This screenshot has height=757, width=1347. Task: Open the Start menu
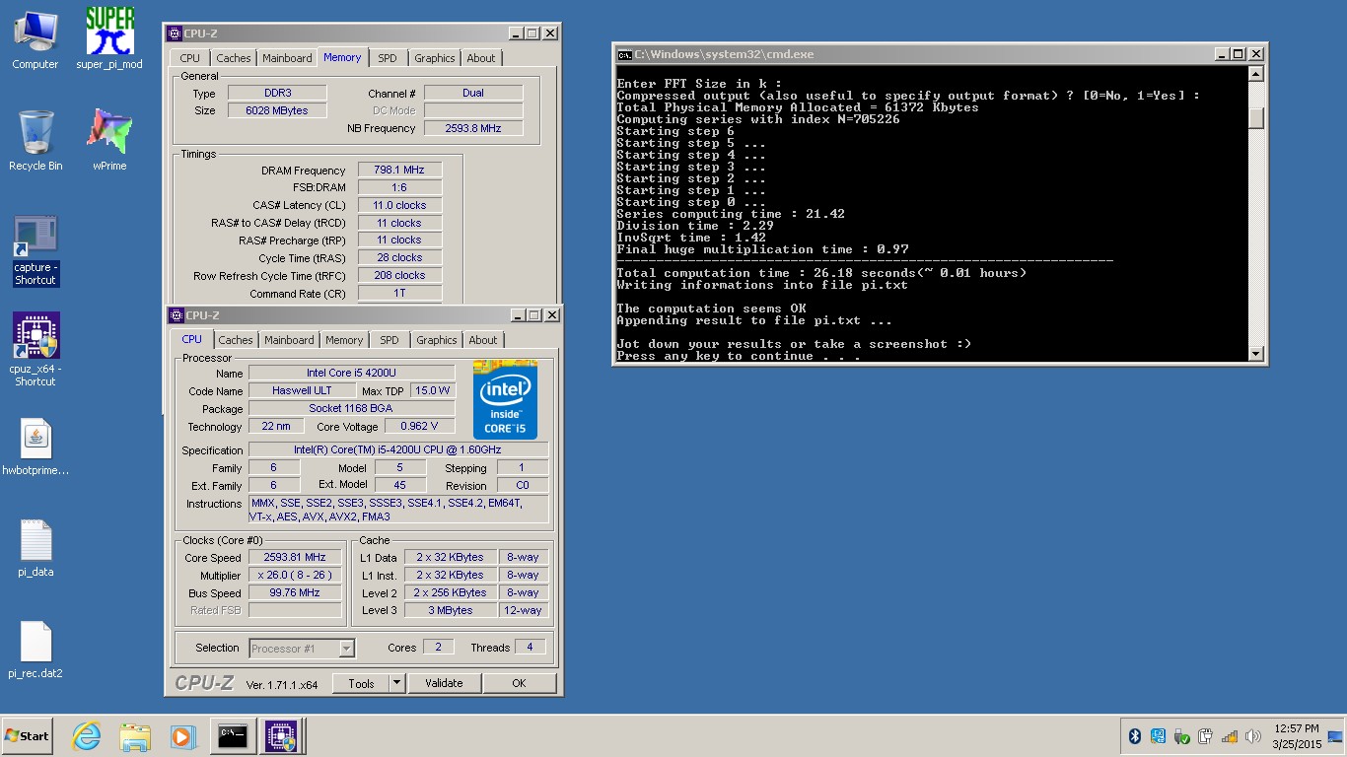click(27, 735)
